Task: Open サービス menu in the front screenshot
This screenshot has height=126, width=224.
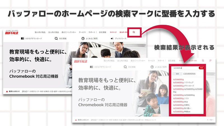Action: coord(151,61)
